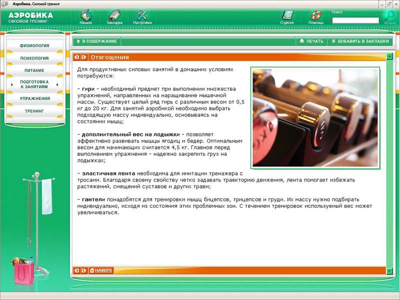Viewport: 400px width, 300px height.
Task: Select the Психология section
Action: 34,58
